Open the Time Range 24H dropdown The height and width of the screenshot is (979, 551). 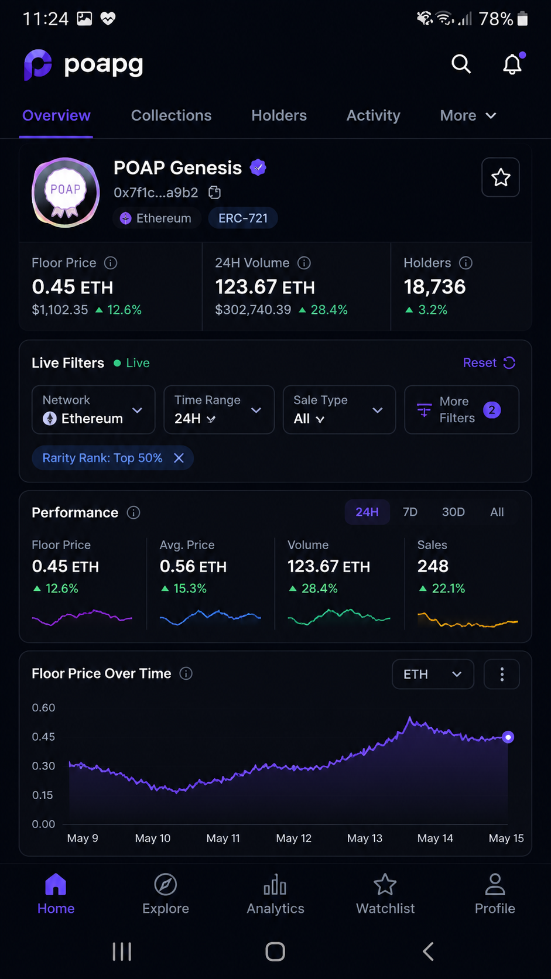[219, 410]
